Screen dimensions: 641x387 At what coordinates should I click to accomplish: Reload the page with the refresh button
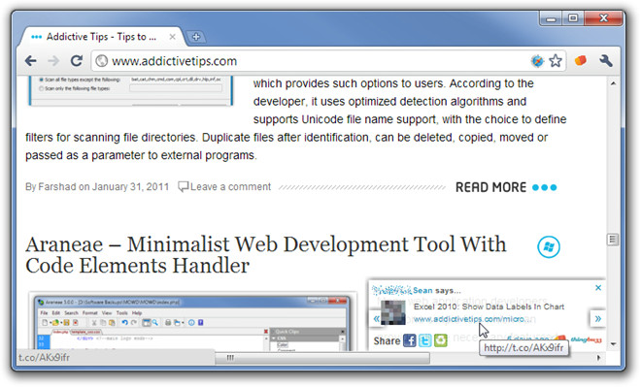point(77,61)
